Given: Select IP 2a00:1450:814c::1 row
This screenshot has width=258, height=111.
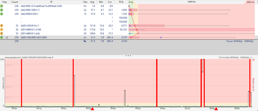Looking at the screenshot, I should coord(30,25).
